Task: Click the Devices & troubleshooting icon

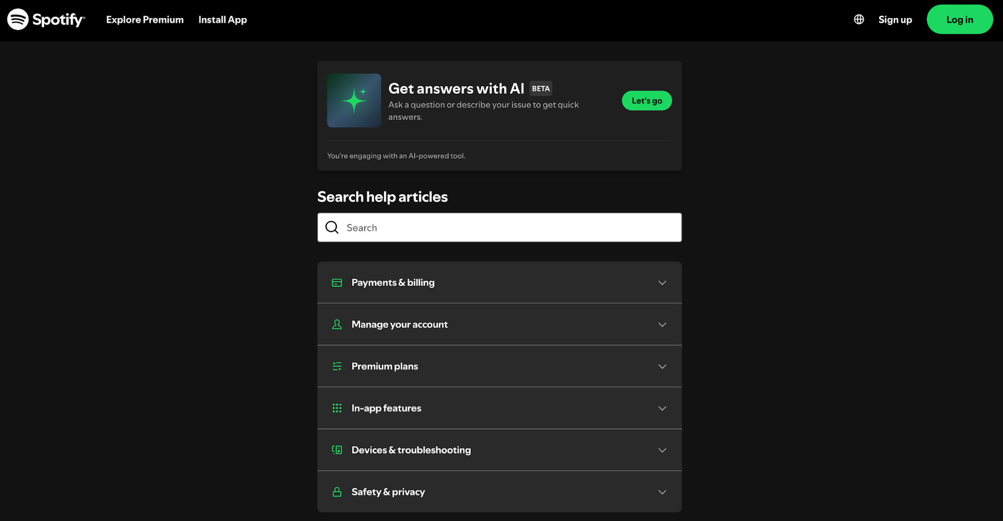Action: point(337,450)
